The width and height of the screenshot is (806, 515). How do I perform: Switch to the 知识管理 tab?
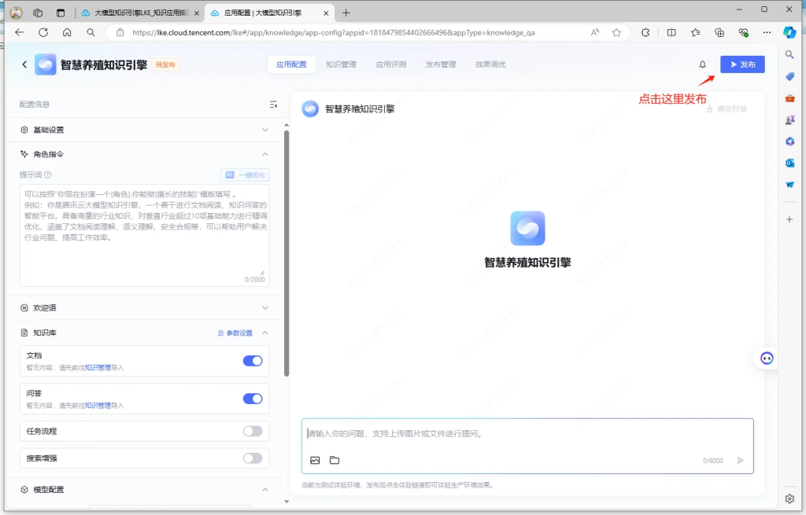tap(341, 64)
